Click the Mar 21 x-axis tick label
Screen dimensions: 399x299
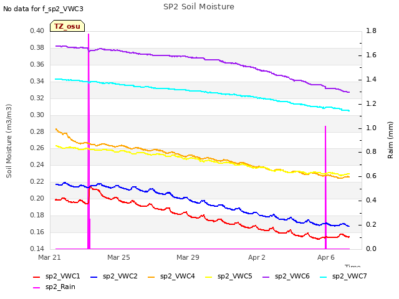49,257
